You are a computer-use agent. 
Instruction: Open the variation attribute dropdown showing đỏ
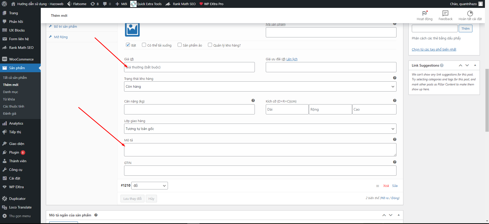click(149, 186)
